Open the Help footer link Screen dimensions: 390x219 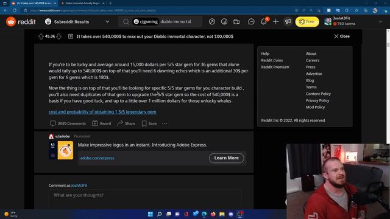pos(265,54)
